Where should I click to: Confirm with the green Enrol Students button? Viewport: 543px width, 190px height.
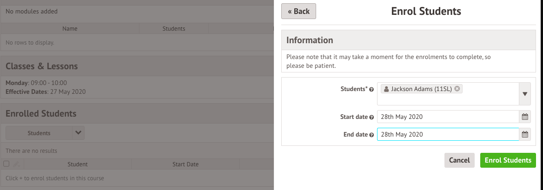tap(508, 160)
